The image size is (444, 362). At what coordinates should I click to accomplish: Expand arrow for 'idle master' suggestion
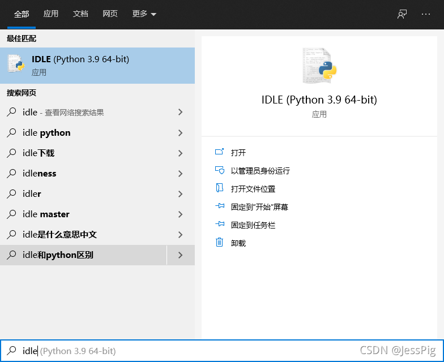(x=180, y=214)
